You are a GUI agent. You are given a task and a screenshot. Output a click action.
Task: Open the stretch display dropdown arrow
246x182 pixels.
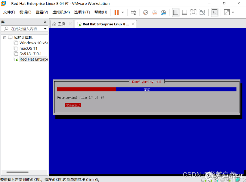tap(233, 12)
